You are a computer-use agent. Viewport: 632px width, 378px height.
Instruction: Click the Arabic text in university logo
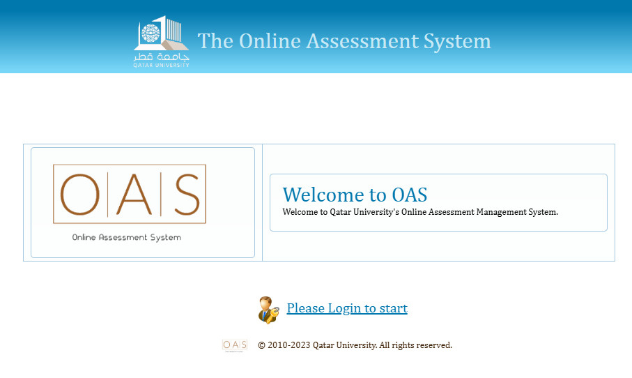[162, 56]
